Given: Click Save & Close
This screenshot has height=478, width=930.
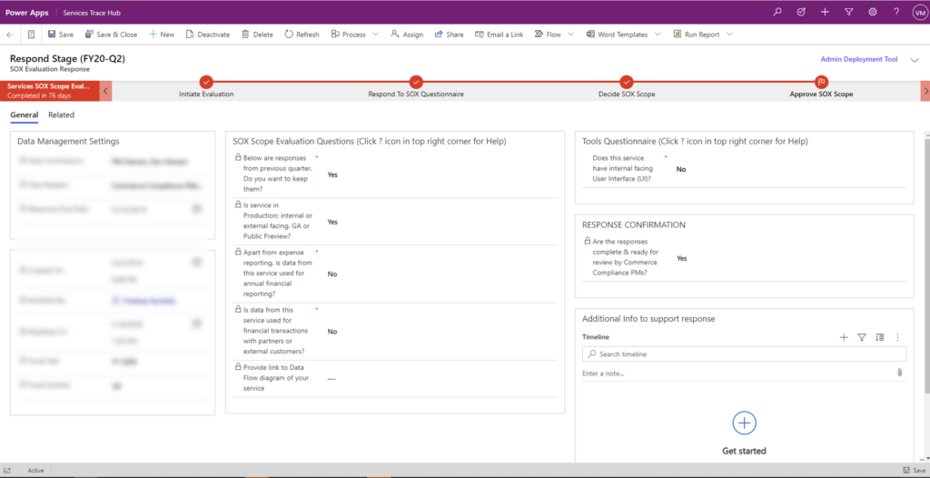Looking at the screenshot, I should [x=111, y=35].
